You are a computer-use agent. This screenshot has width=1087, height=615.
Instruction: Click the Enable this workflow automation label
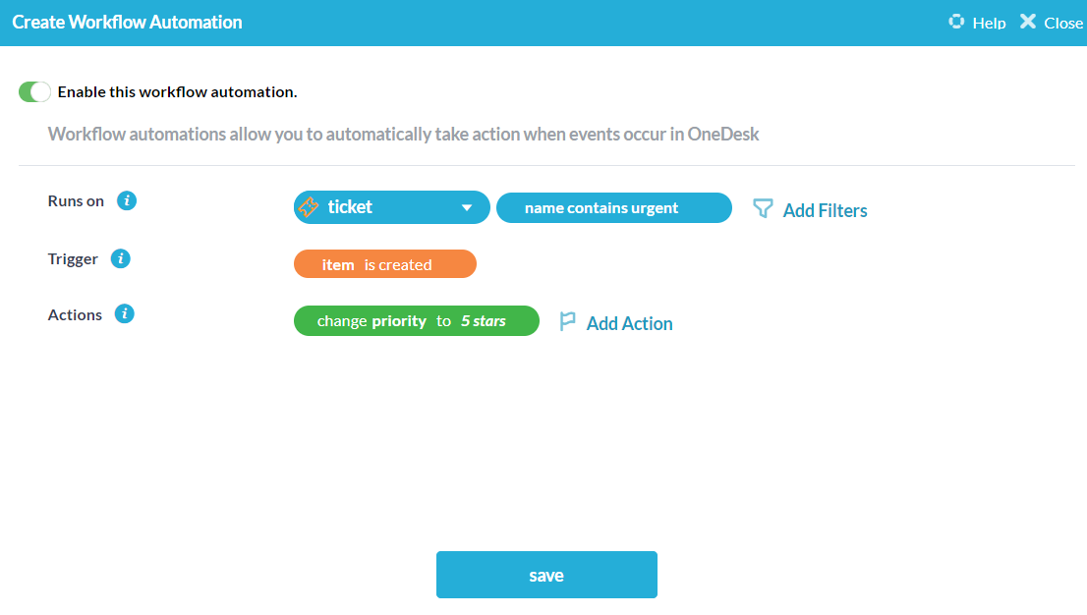coord(178,92)
